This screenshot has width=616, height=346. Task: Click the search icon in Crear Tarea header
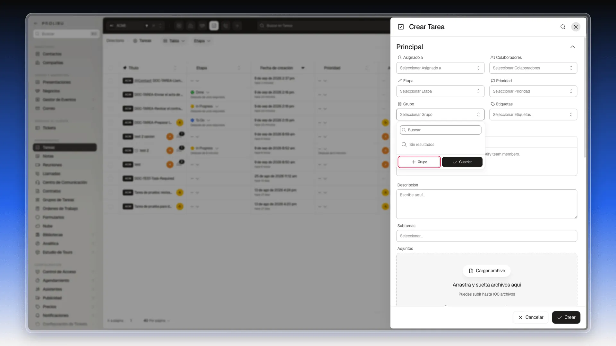point(563,27)
